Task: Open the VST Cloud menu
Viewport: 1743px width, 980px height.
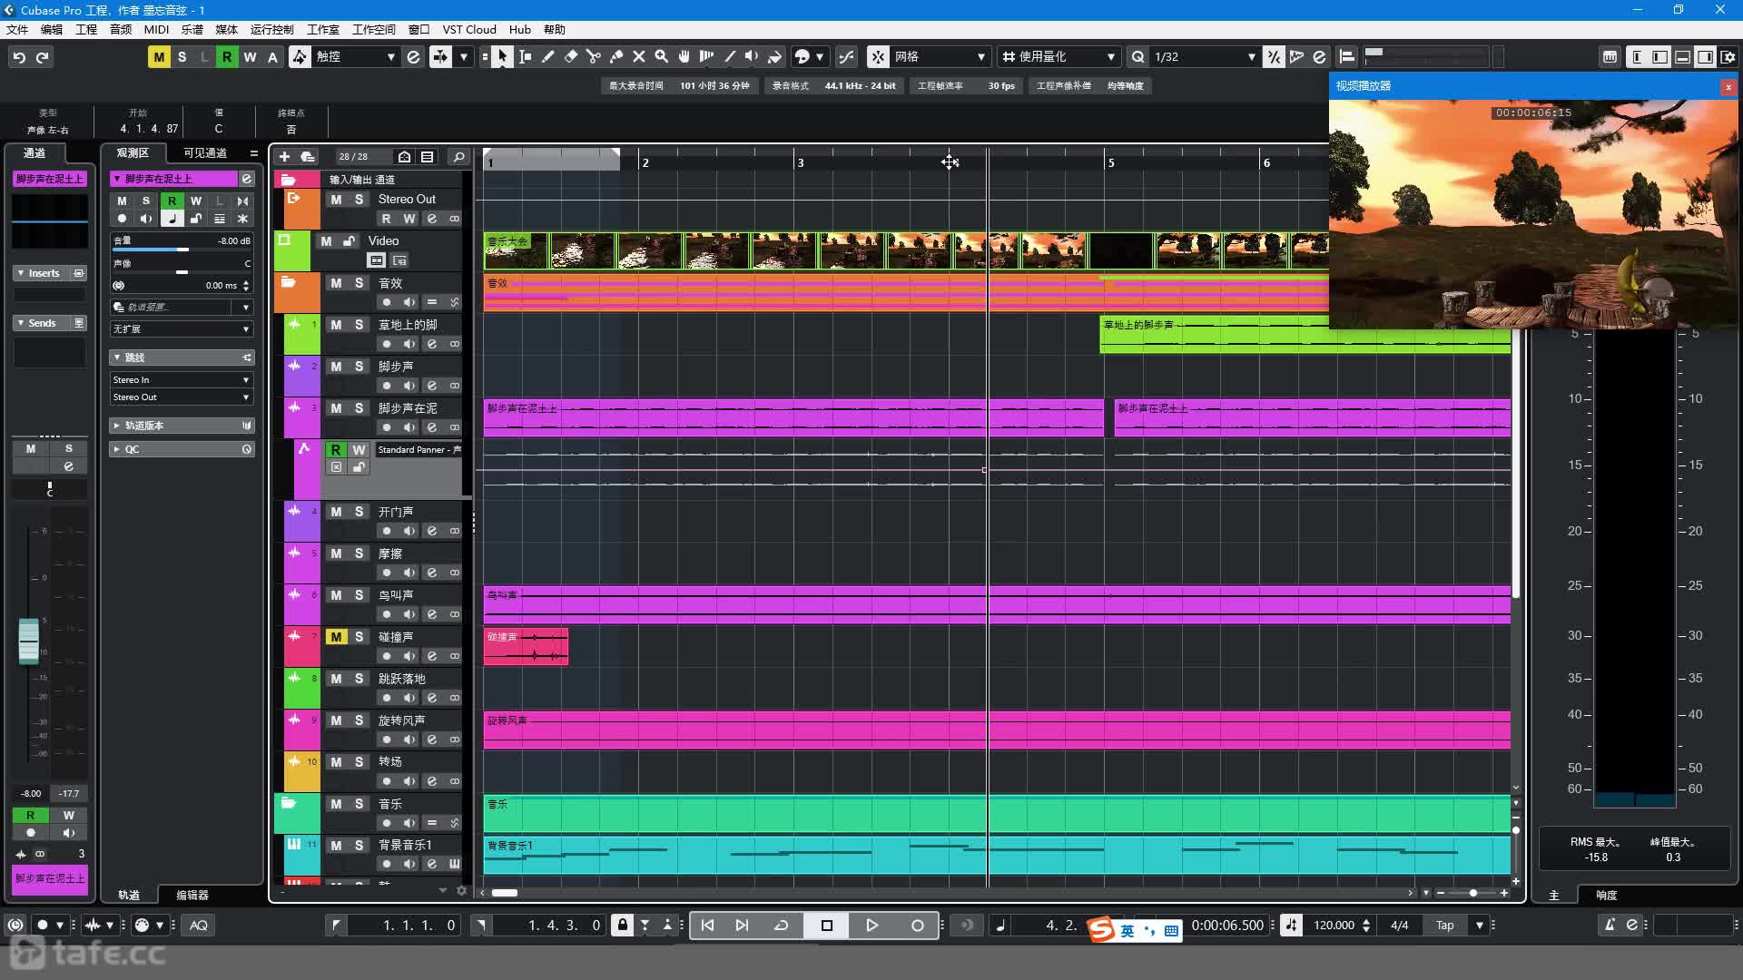Action: point(469,29)
